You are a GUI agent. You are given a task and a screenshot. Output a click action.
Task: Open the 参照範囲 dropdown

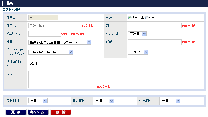(38, 101)
